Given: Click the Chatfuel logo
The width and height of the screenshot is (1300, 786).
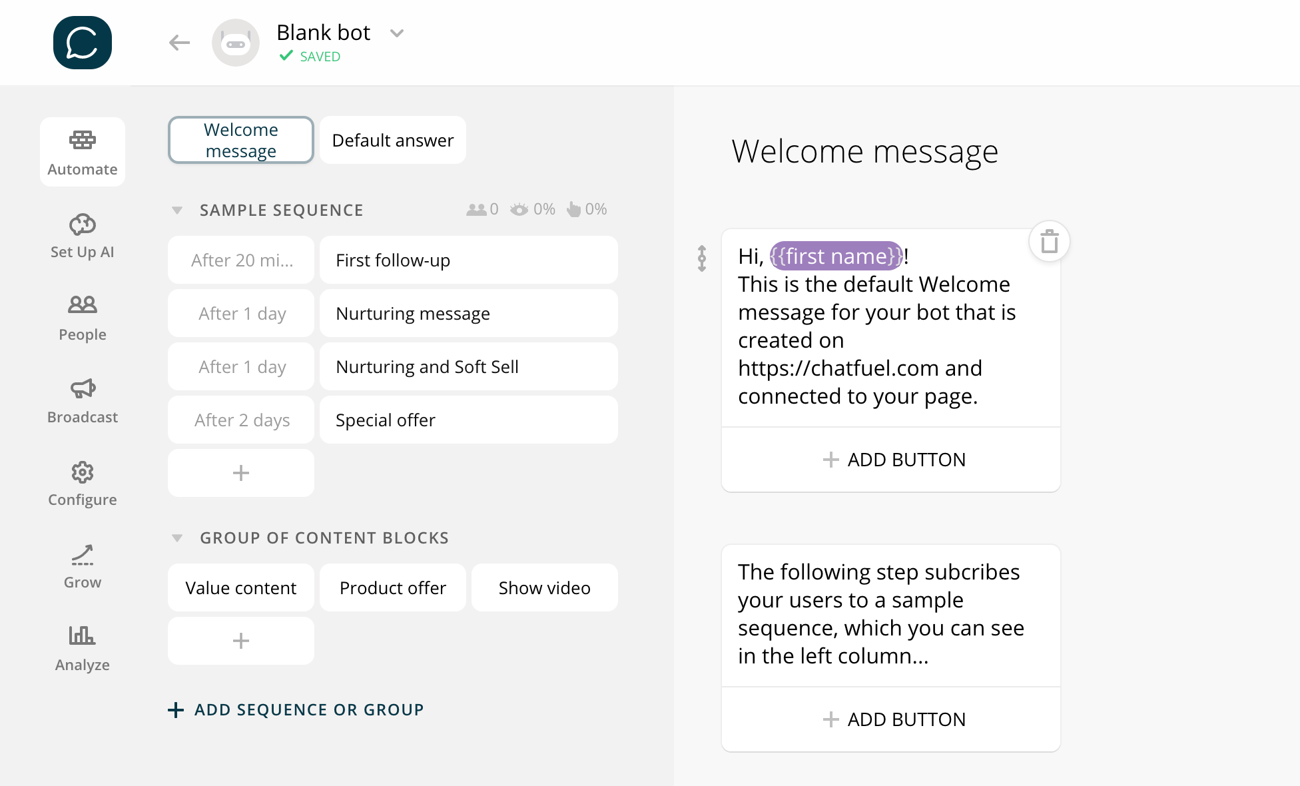Looking at the screenshot, I should 83,43.
